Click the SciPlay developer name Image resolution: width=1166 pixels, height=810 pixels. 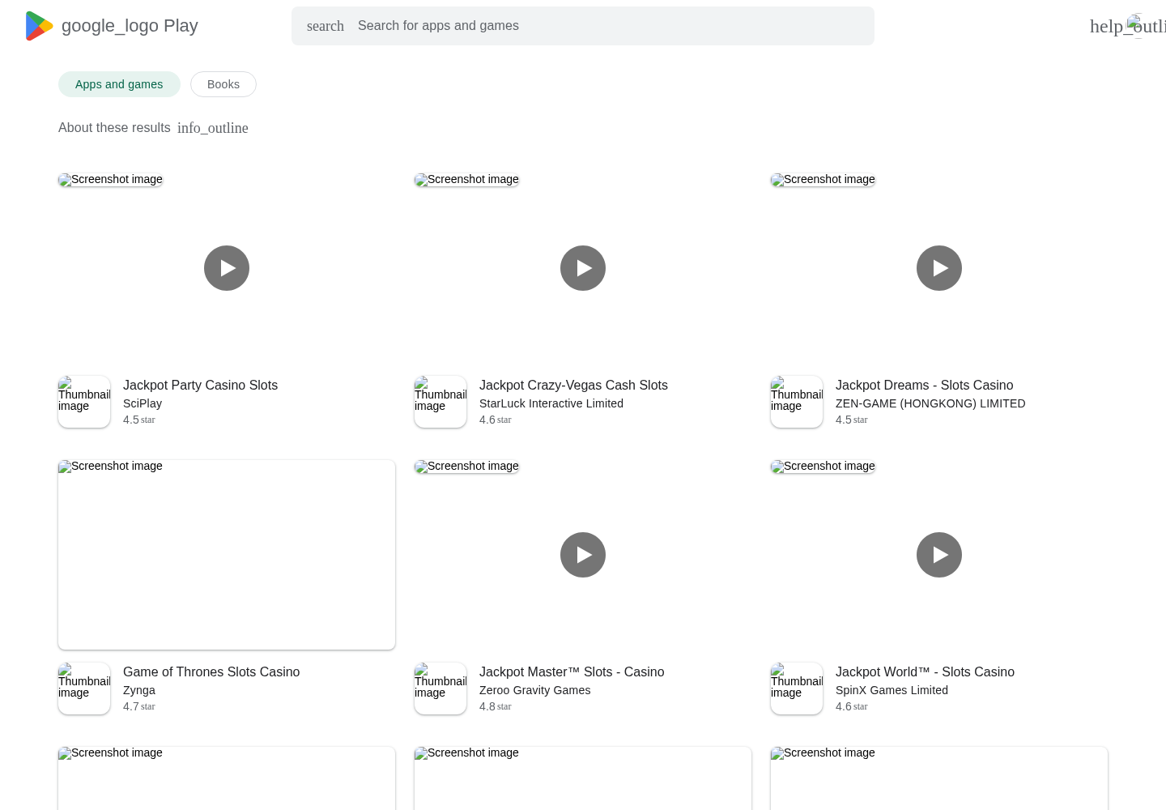[x=143, y=403]
